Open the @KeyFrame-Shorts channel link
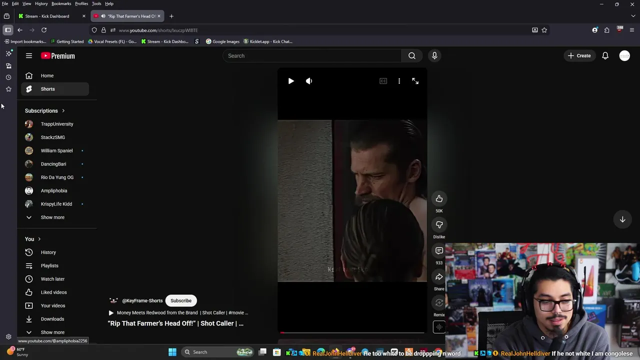The height and width of the screenshot is (360, 640). coord(142,300)
